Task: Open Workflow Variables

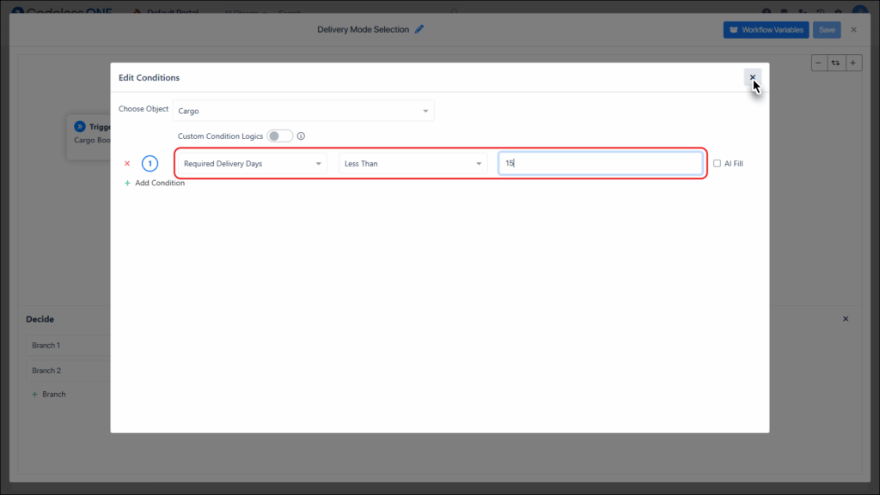Action: [x=766, y=30]
